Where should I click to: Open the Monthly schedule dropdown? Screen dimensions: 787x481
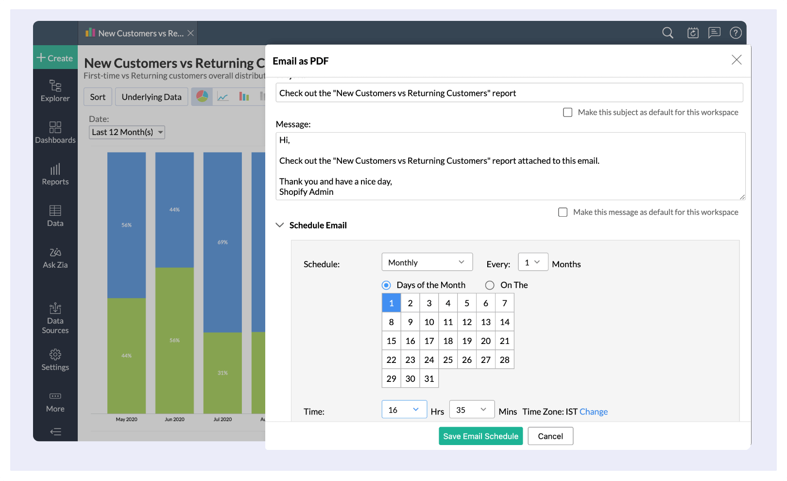click(427, 262)
